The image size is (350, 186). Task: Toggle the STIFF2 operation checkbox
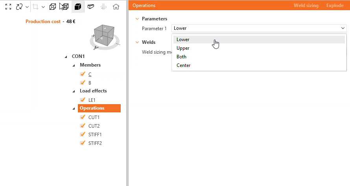83,143
